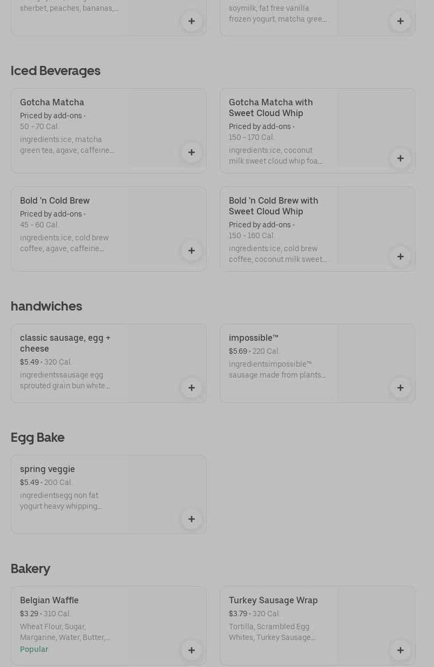434x667 pixels.
Task: Add Gotcha Matcha with Sweet Cloud Whip
Action: click(401, 158)
